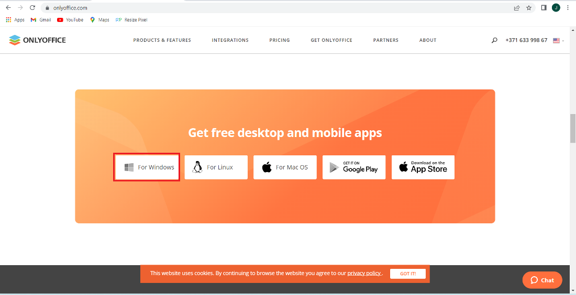Open the privacy policy link
The width and height of the screenshot is (576, 295).
(x=364, y=274)
